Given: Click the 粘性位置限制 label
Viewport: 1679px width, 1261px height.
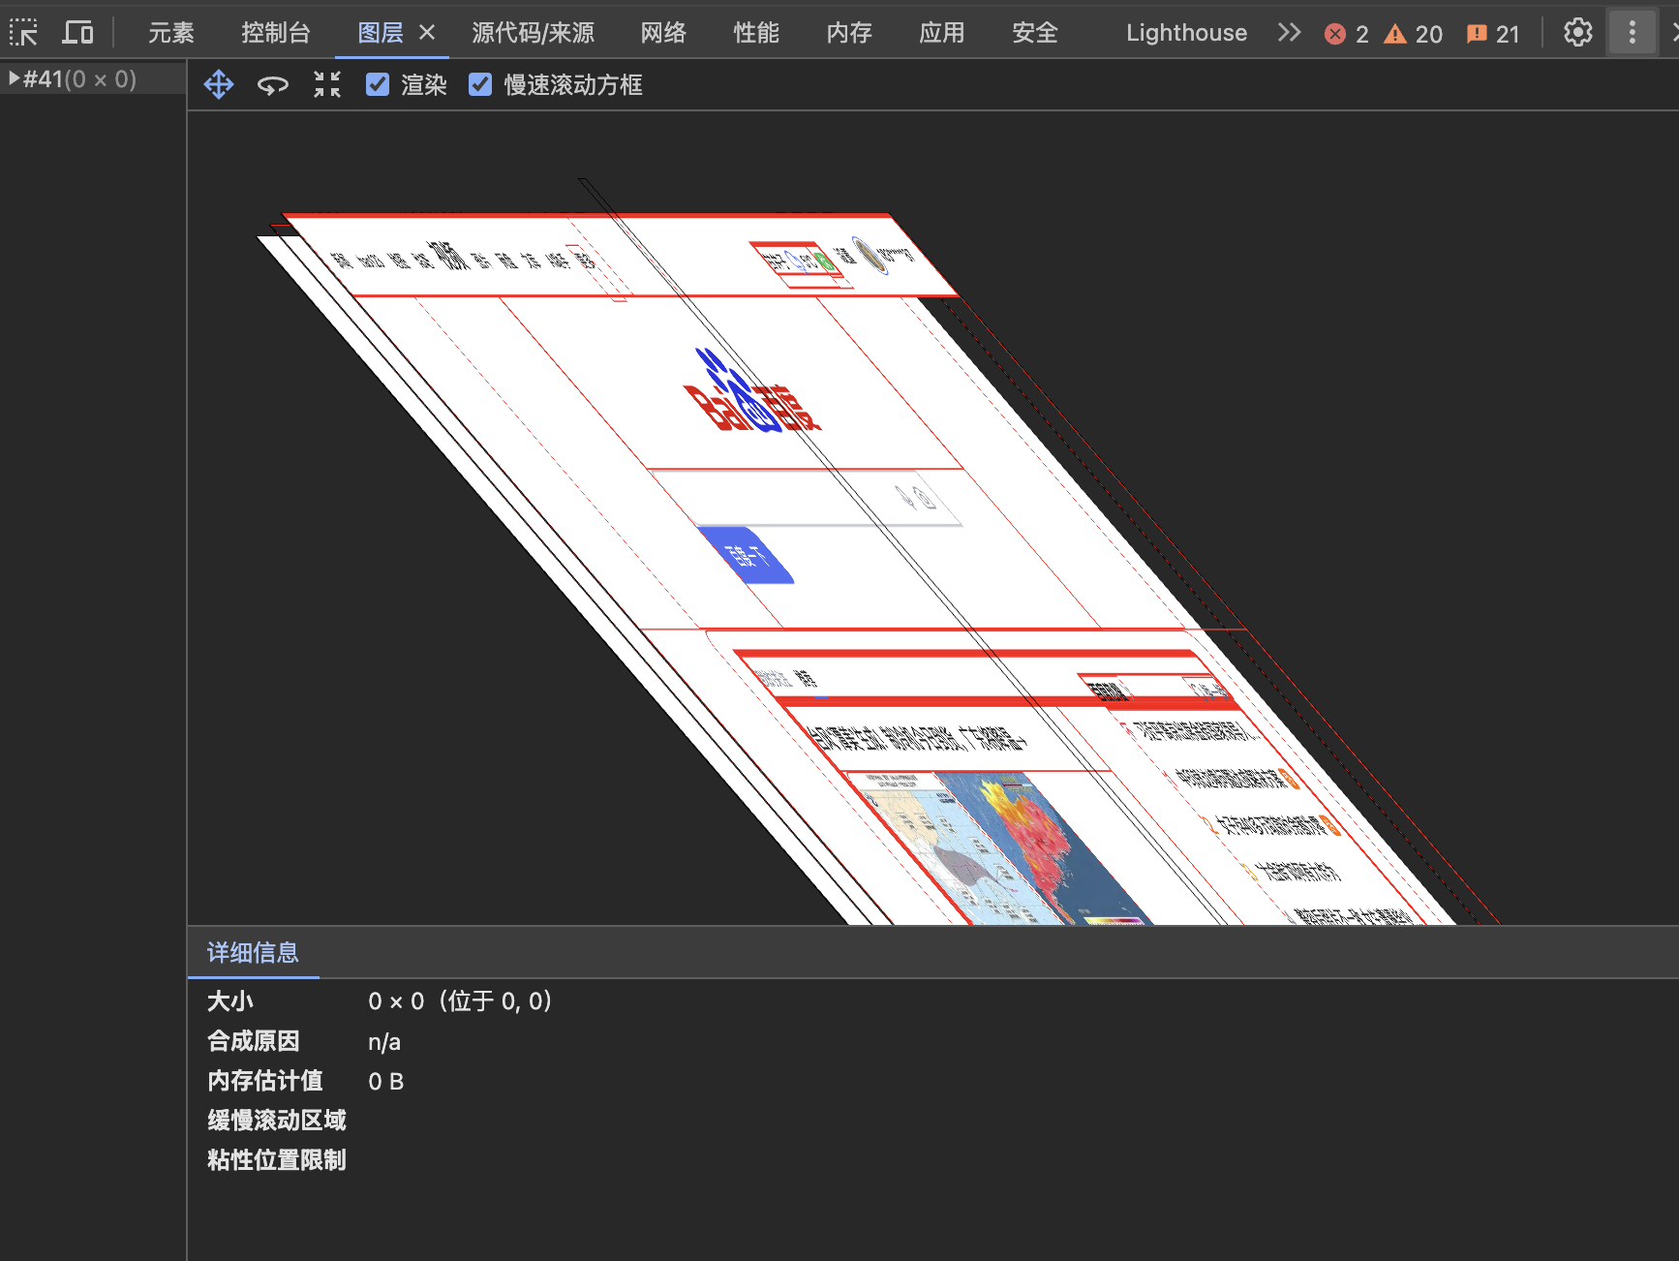Looking at the screenshot, I should point(277,1159).
